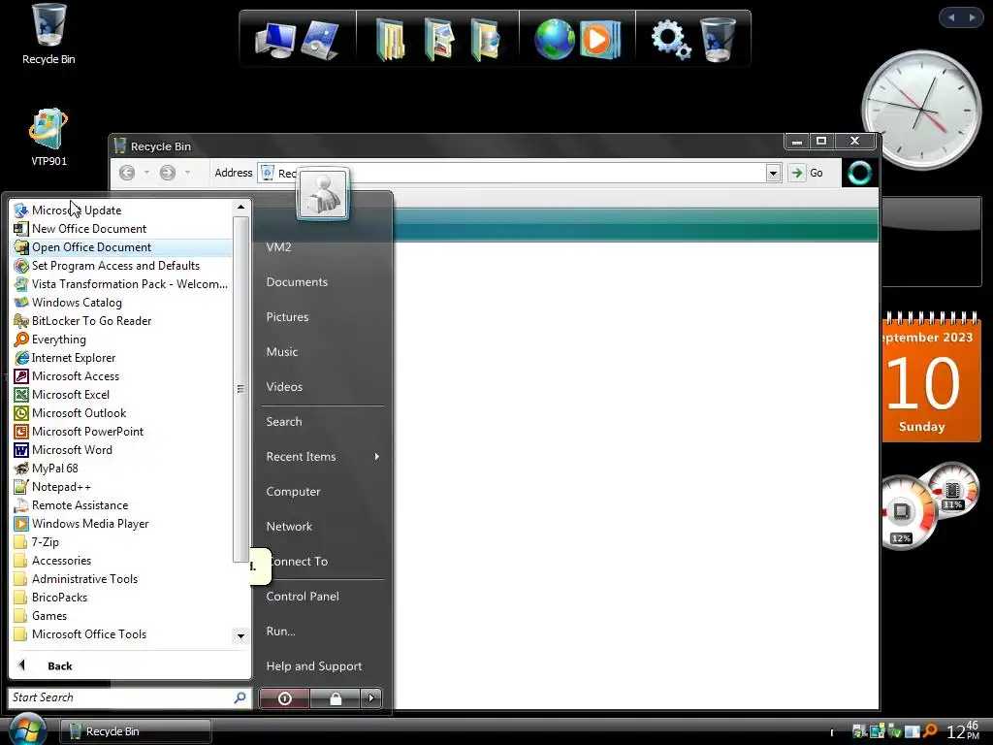Launch Microsoft PowerPoint

click(122, 431)
